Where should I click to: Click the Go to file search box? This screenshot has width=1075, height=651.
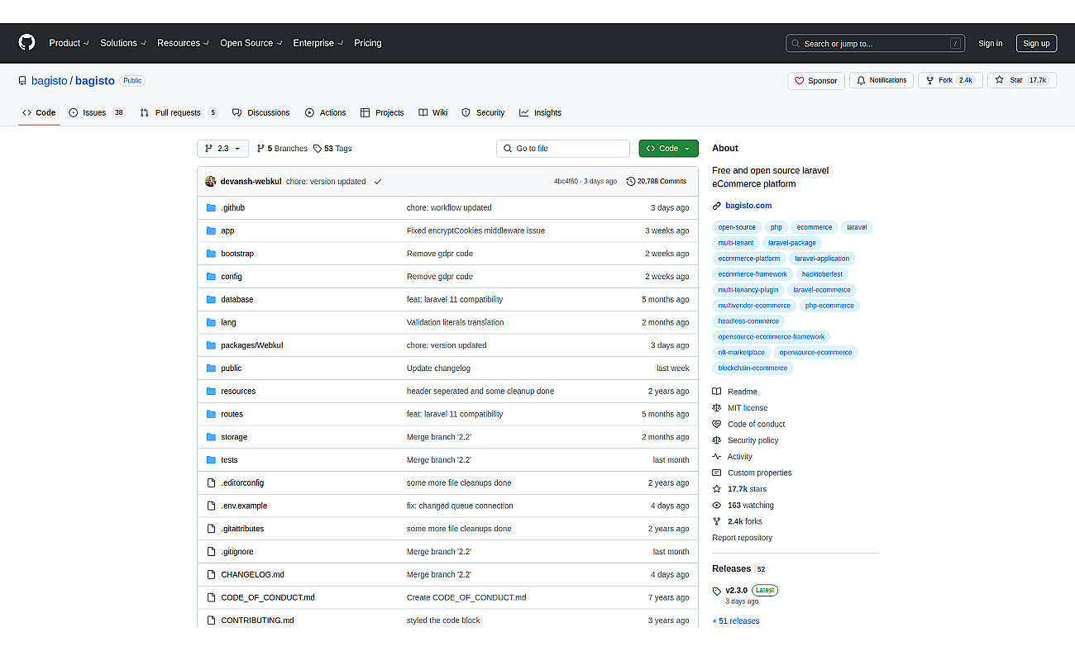click(563, 149)
